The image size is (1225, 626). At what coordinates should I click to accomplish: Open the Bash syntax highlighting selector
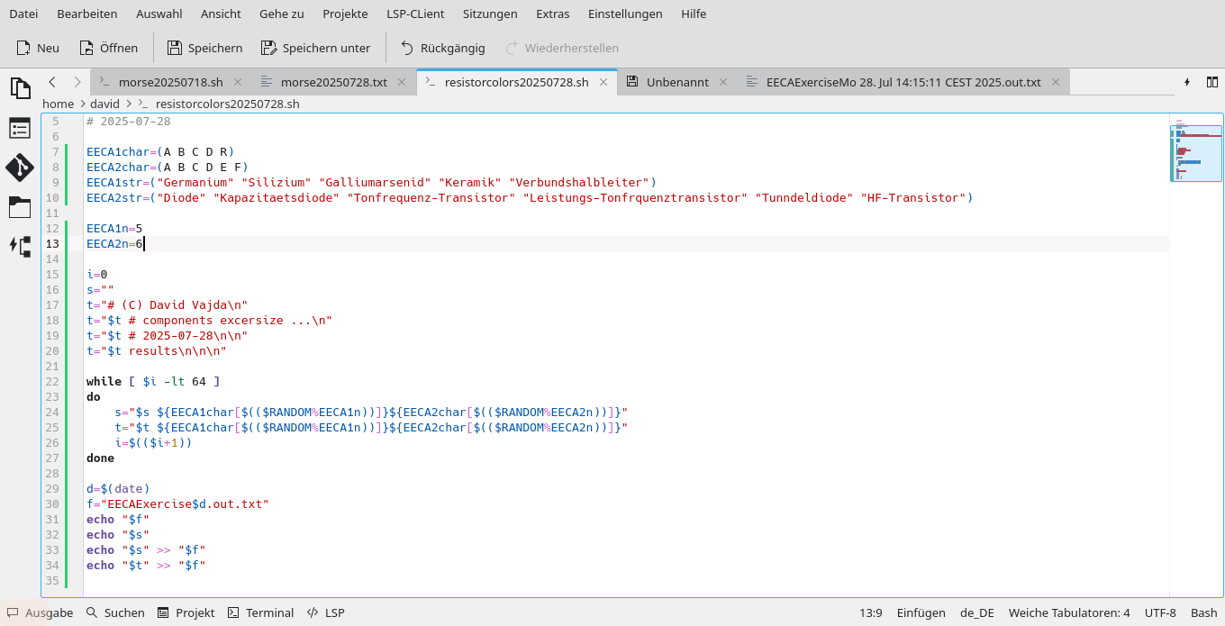tap(1203, 612)
